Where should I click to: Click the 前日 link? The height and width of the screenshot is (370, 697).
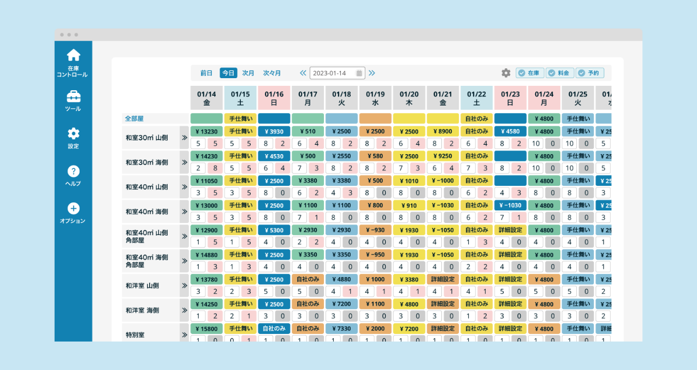coord(206,73)
